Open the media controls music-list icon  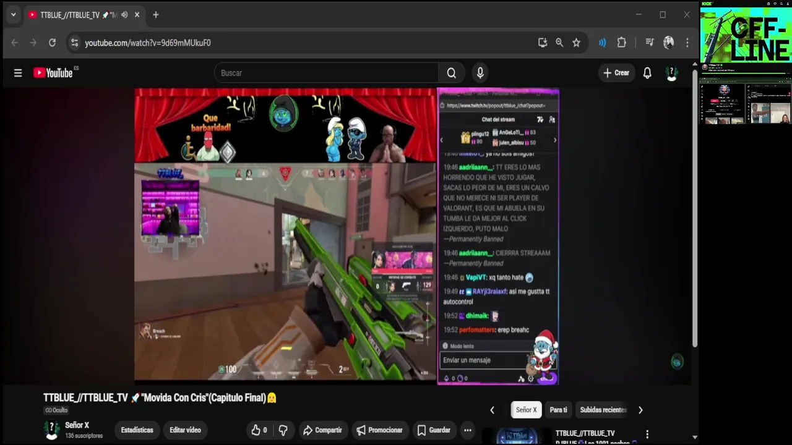649,43
